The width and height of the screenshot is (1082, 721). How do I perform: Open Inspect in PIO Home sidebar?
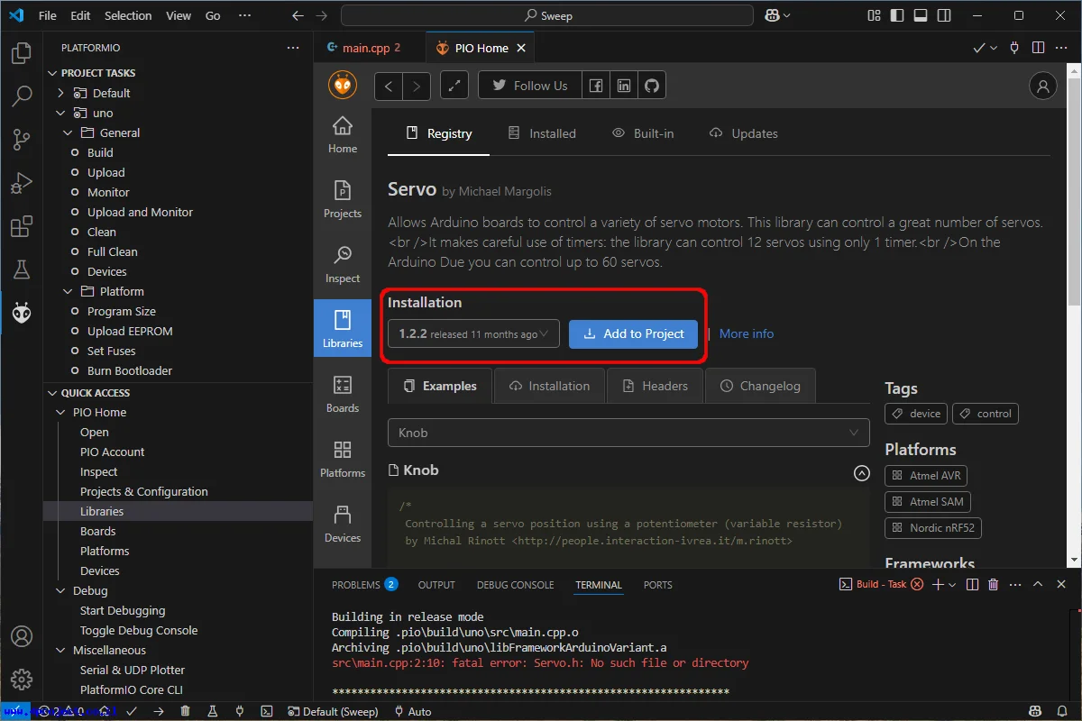[x=343, y=265]
